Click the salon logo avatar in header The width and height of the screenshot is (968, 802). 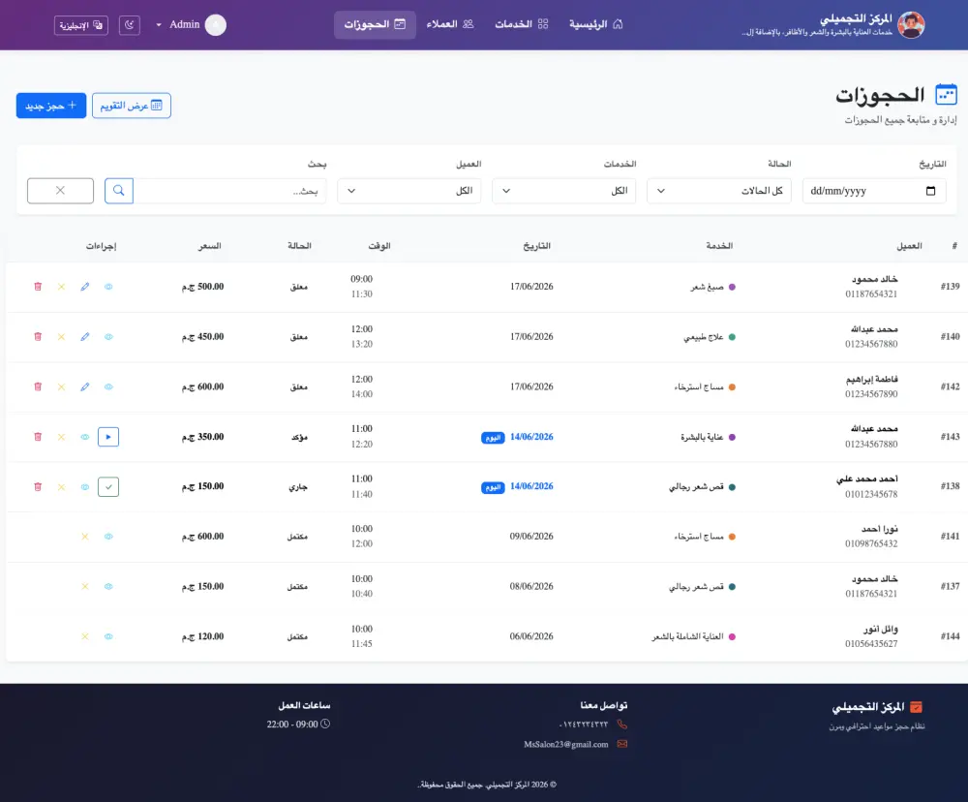click(x=911, y=25)
